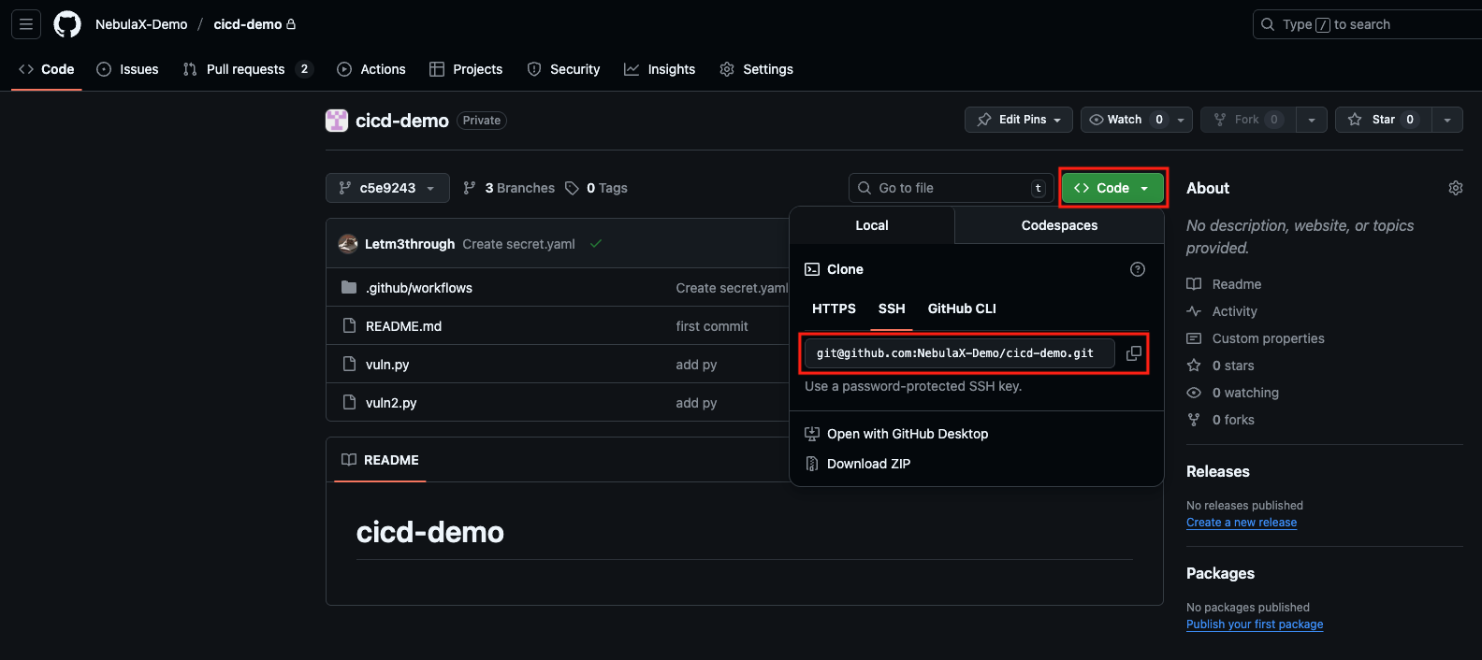Click the cicd-demo breadcrumb link
This screenshot has height=660, width=1482.
click(x=248, y=24)
